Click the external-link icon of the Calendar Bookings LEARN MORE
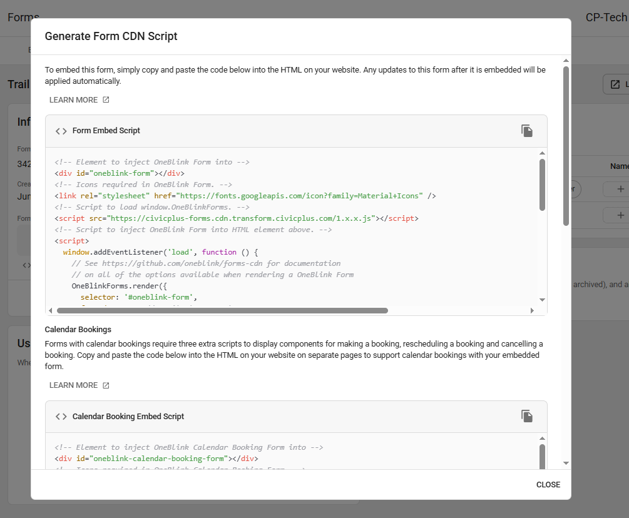This screenshot has height=518, width=629. coord(106,385)
